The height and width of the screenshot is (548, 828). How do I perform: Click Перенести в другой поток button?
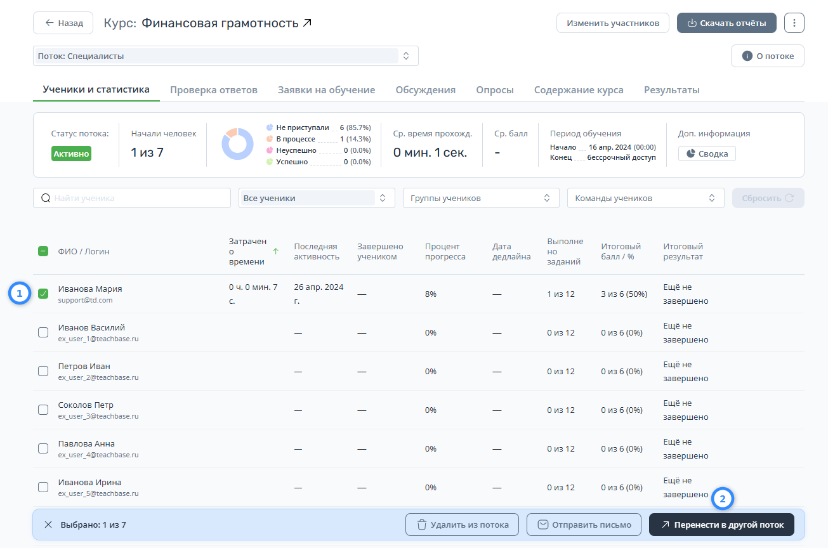tap(721, 525)
